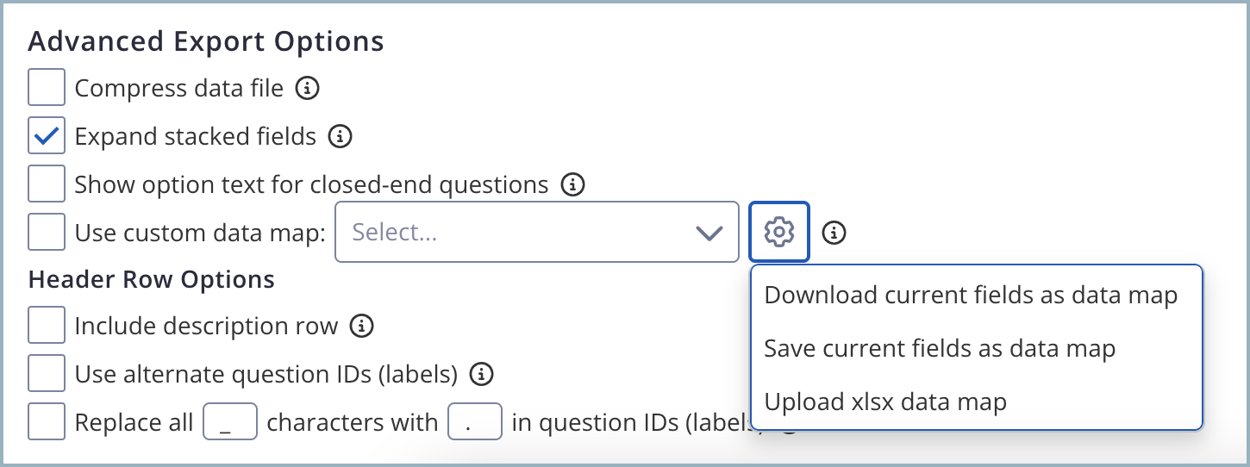
Task: Click info icon next to Compress data file
Action: click(308, 88)
